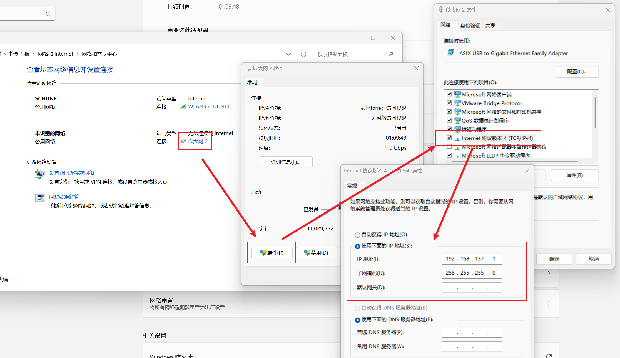The image size is (620, 358).
Task: Click 网络和 Internet in the breadcrumb
Action: click(x=56, y=54)
